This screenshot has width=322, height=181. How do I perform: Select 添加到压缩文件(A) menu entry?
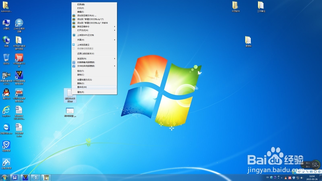94,15
